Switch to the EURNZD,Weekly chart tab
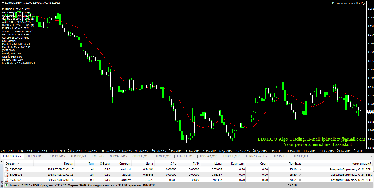Viewport: 374px width, 188px height. pos(256,156)
